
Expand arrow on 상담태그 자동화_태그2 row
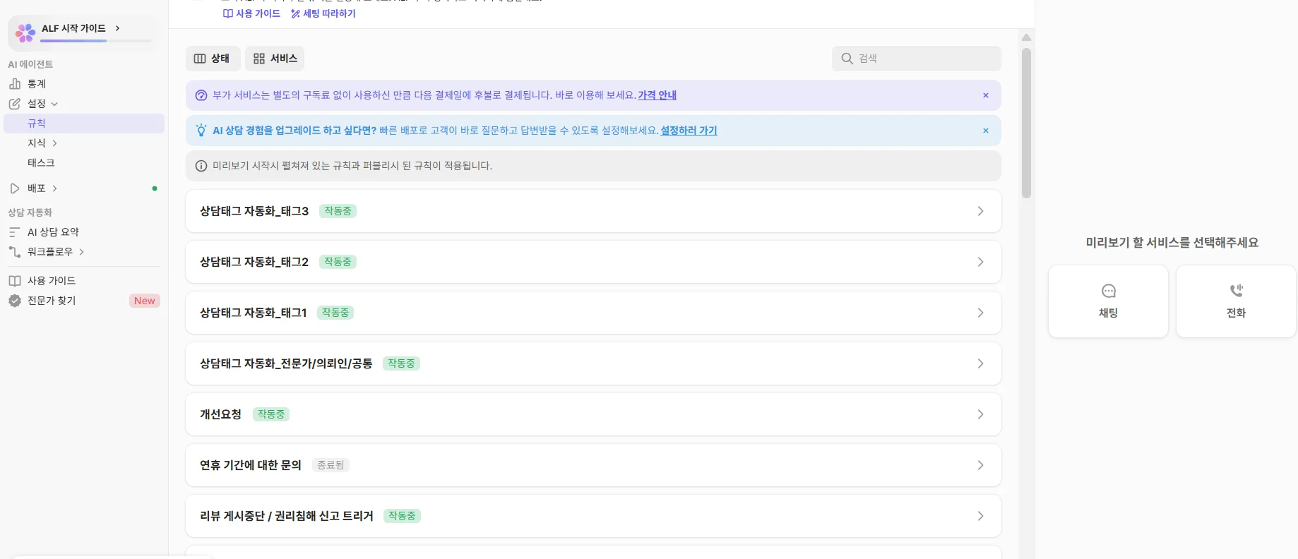980,262
